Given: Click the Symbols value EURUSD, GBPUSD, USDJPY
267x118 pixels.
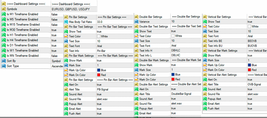Looking at the screenshot, I should (74, 9).
